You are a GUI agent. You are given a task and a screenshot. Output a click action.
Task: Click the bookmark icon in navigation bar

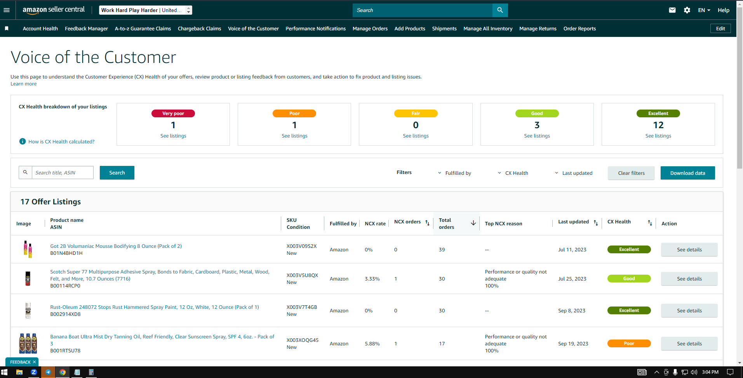(x=7, y=28)
